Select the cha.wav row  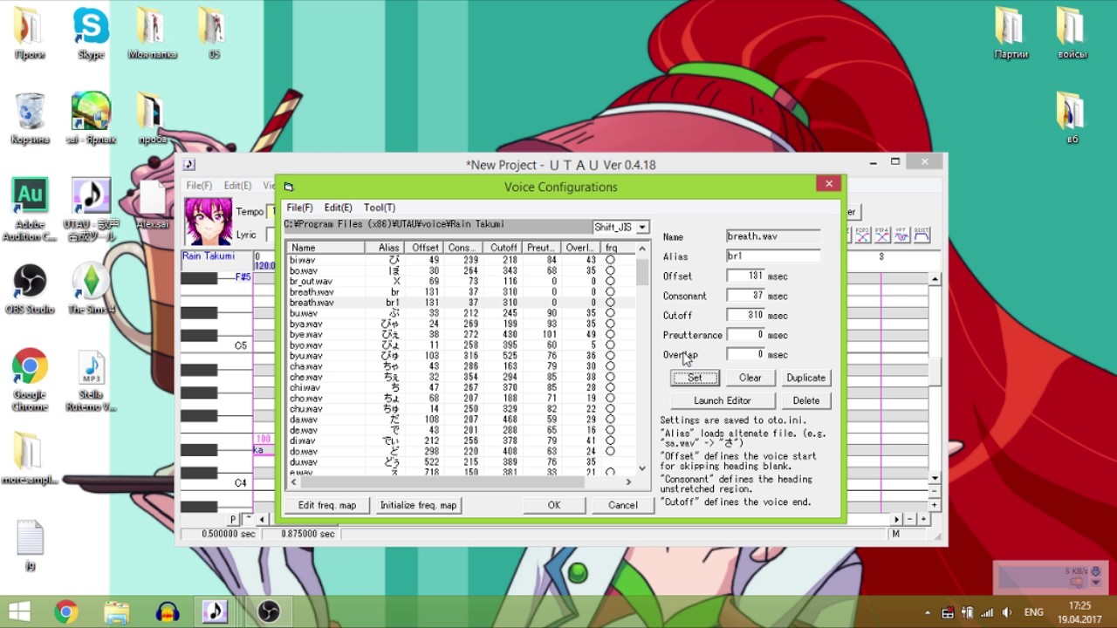(461, 366)
